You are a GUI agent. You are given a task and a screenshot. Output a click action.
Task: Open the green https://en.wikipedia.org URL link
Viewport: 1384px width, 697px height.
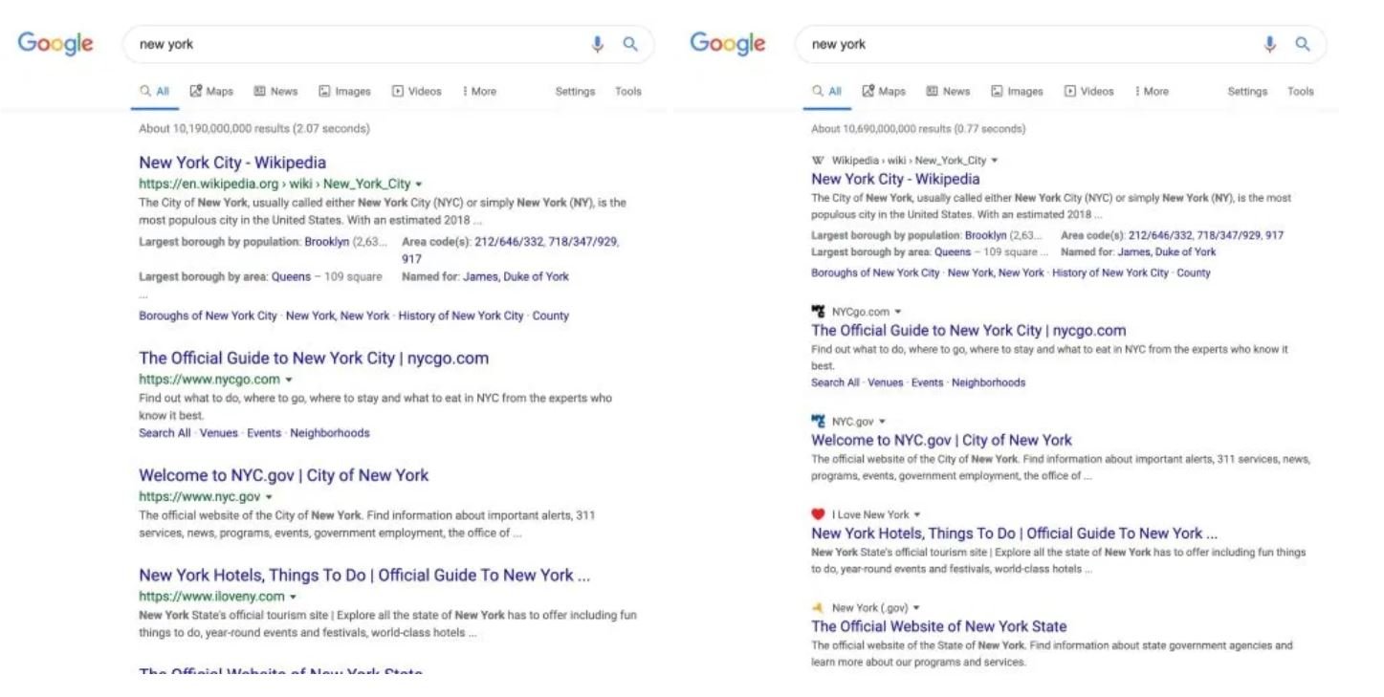(x=275, y=184)
